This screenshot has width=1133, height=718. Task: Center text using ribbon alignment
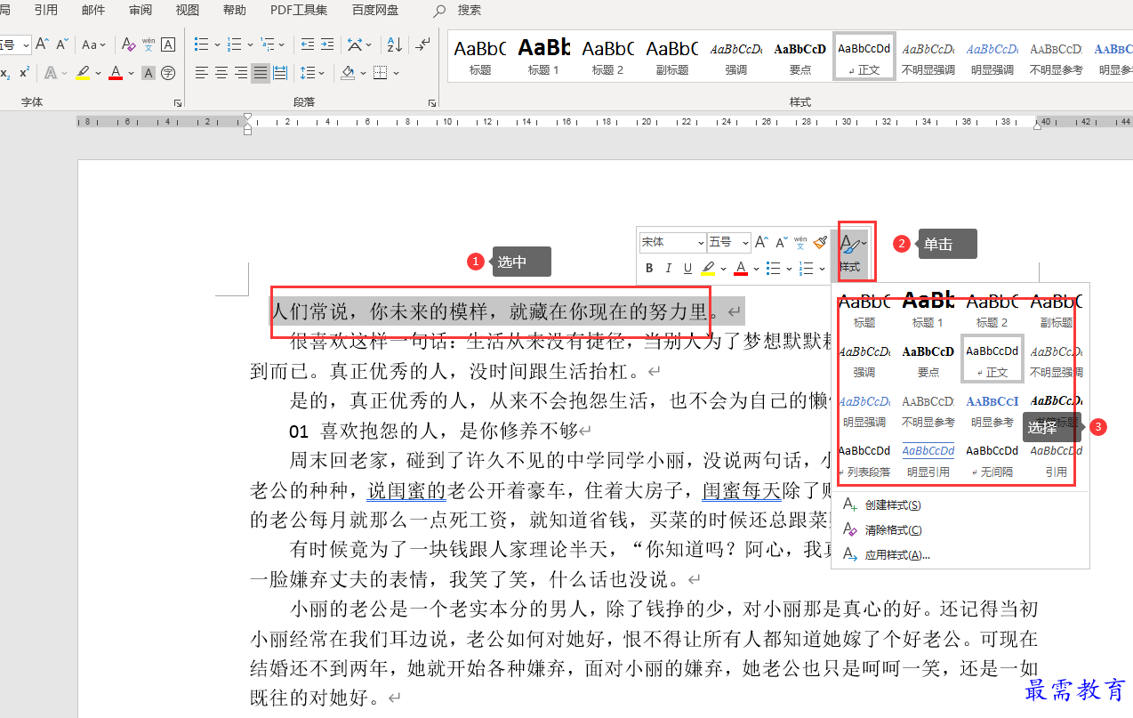pyautogui.click(x=221, y=73)
